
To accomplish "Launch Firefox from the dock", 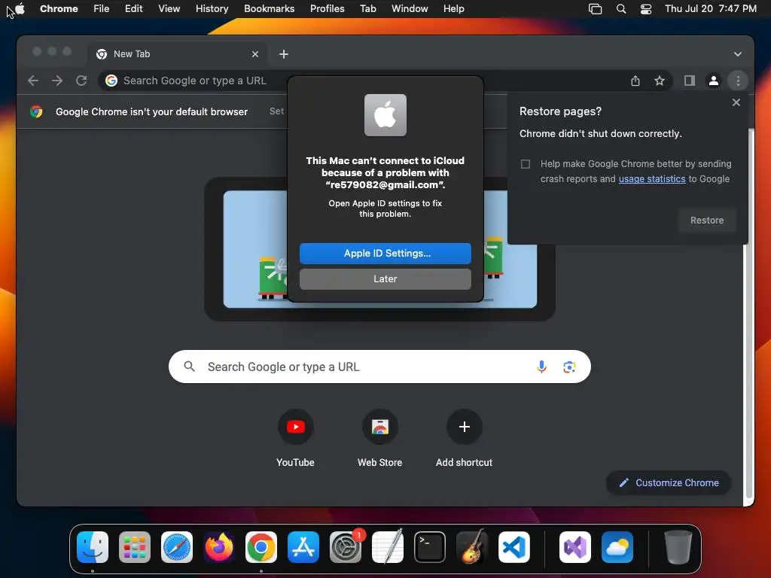I will [x=219, y=546].
